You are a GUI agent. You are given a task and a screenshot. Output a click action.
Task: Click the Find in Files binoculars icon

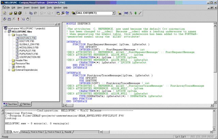tap(74, 13)
